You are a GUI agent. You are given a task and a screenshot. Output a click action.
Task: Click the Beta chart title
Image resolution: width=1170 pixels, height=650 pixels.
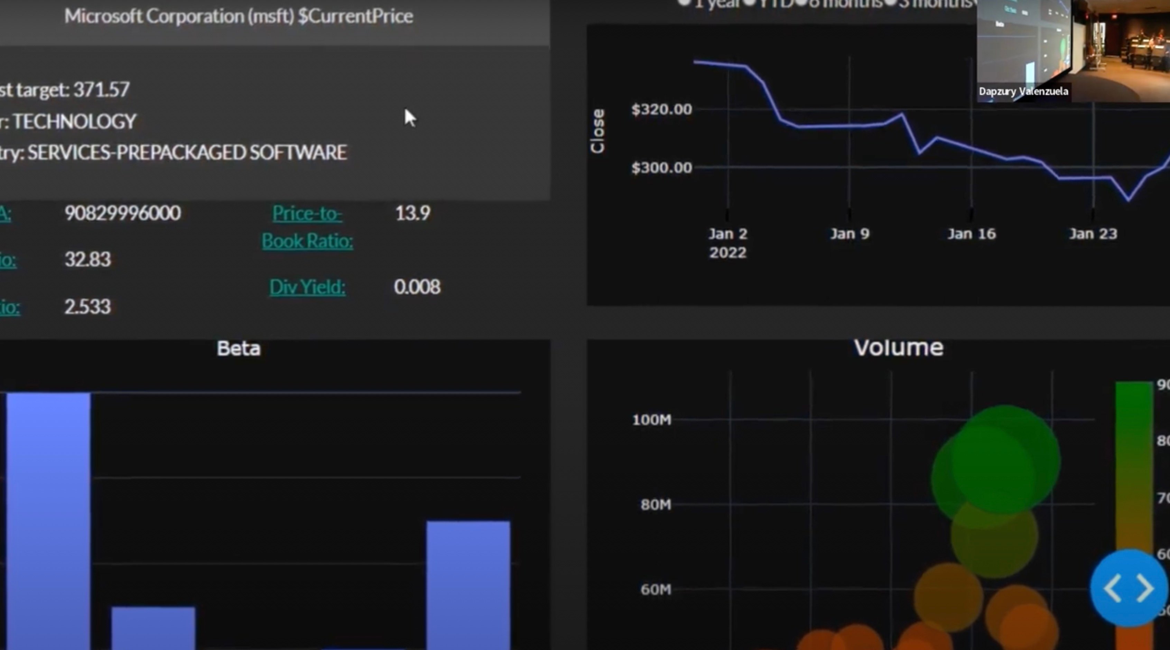click(x=239, y=349)
